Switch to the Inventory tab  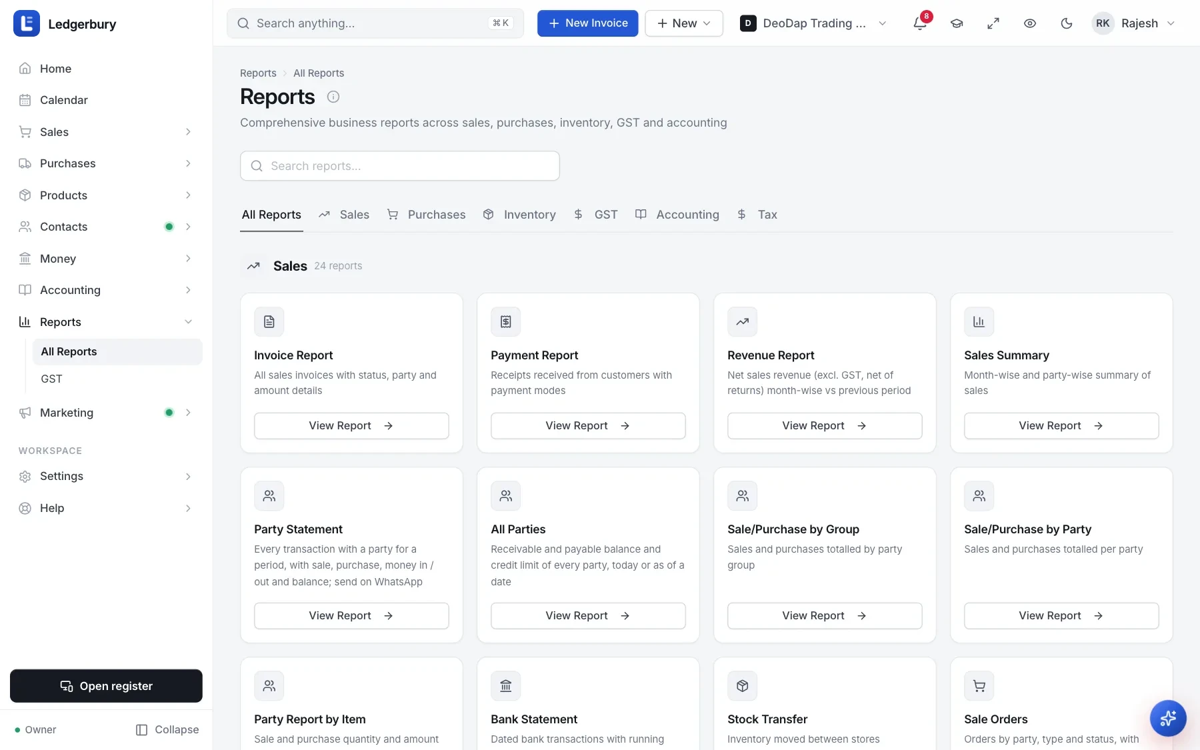pyautogui.click(x=519, y=215)
